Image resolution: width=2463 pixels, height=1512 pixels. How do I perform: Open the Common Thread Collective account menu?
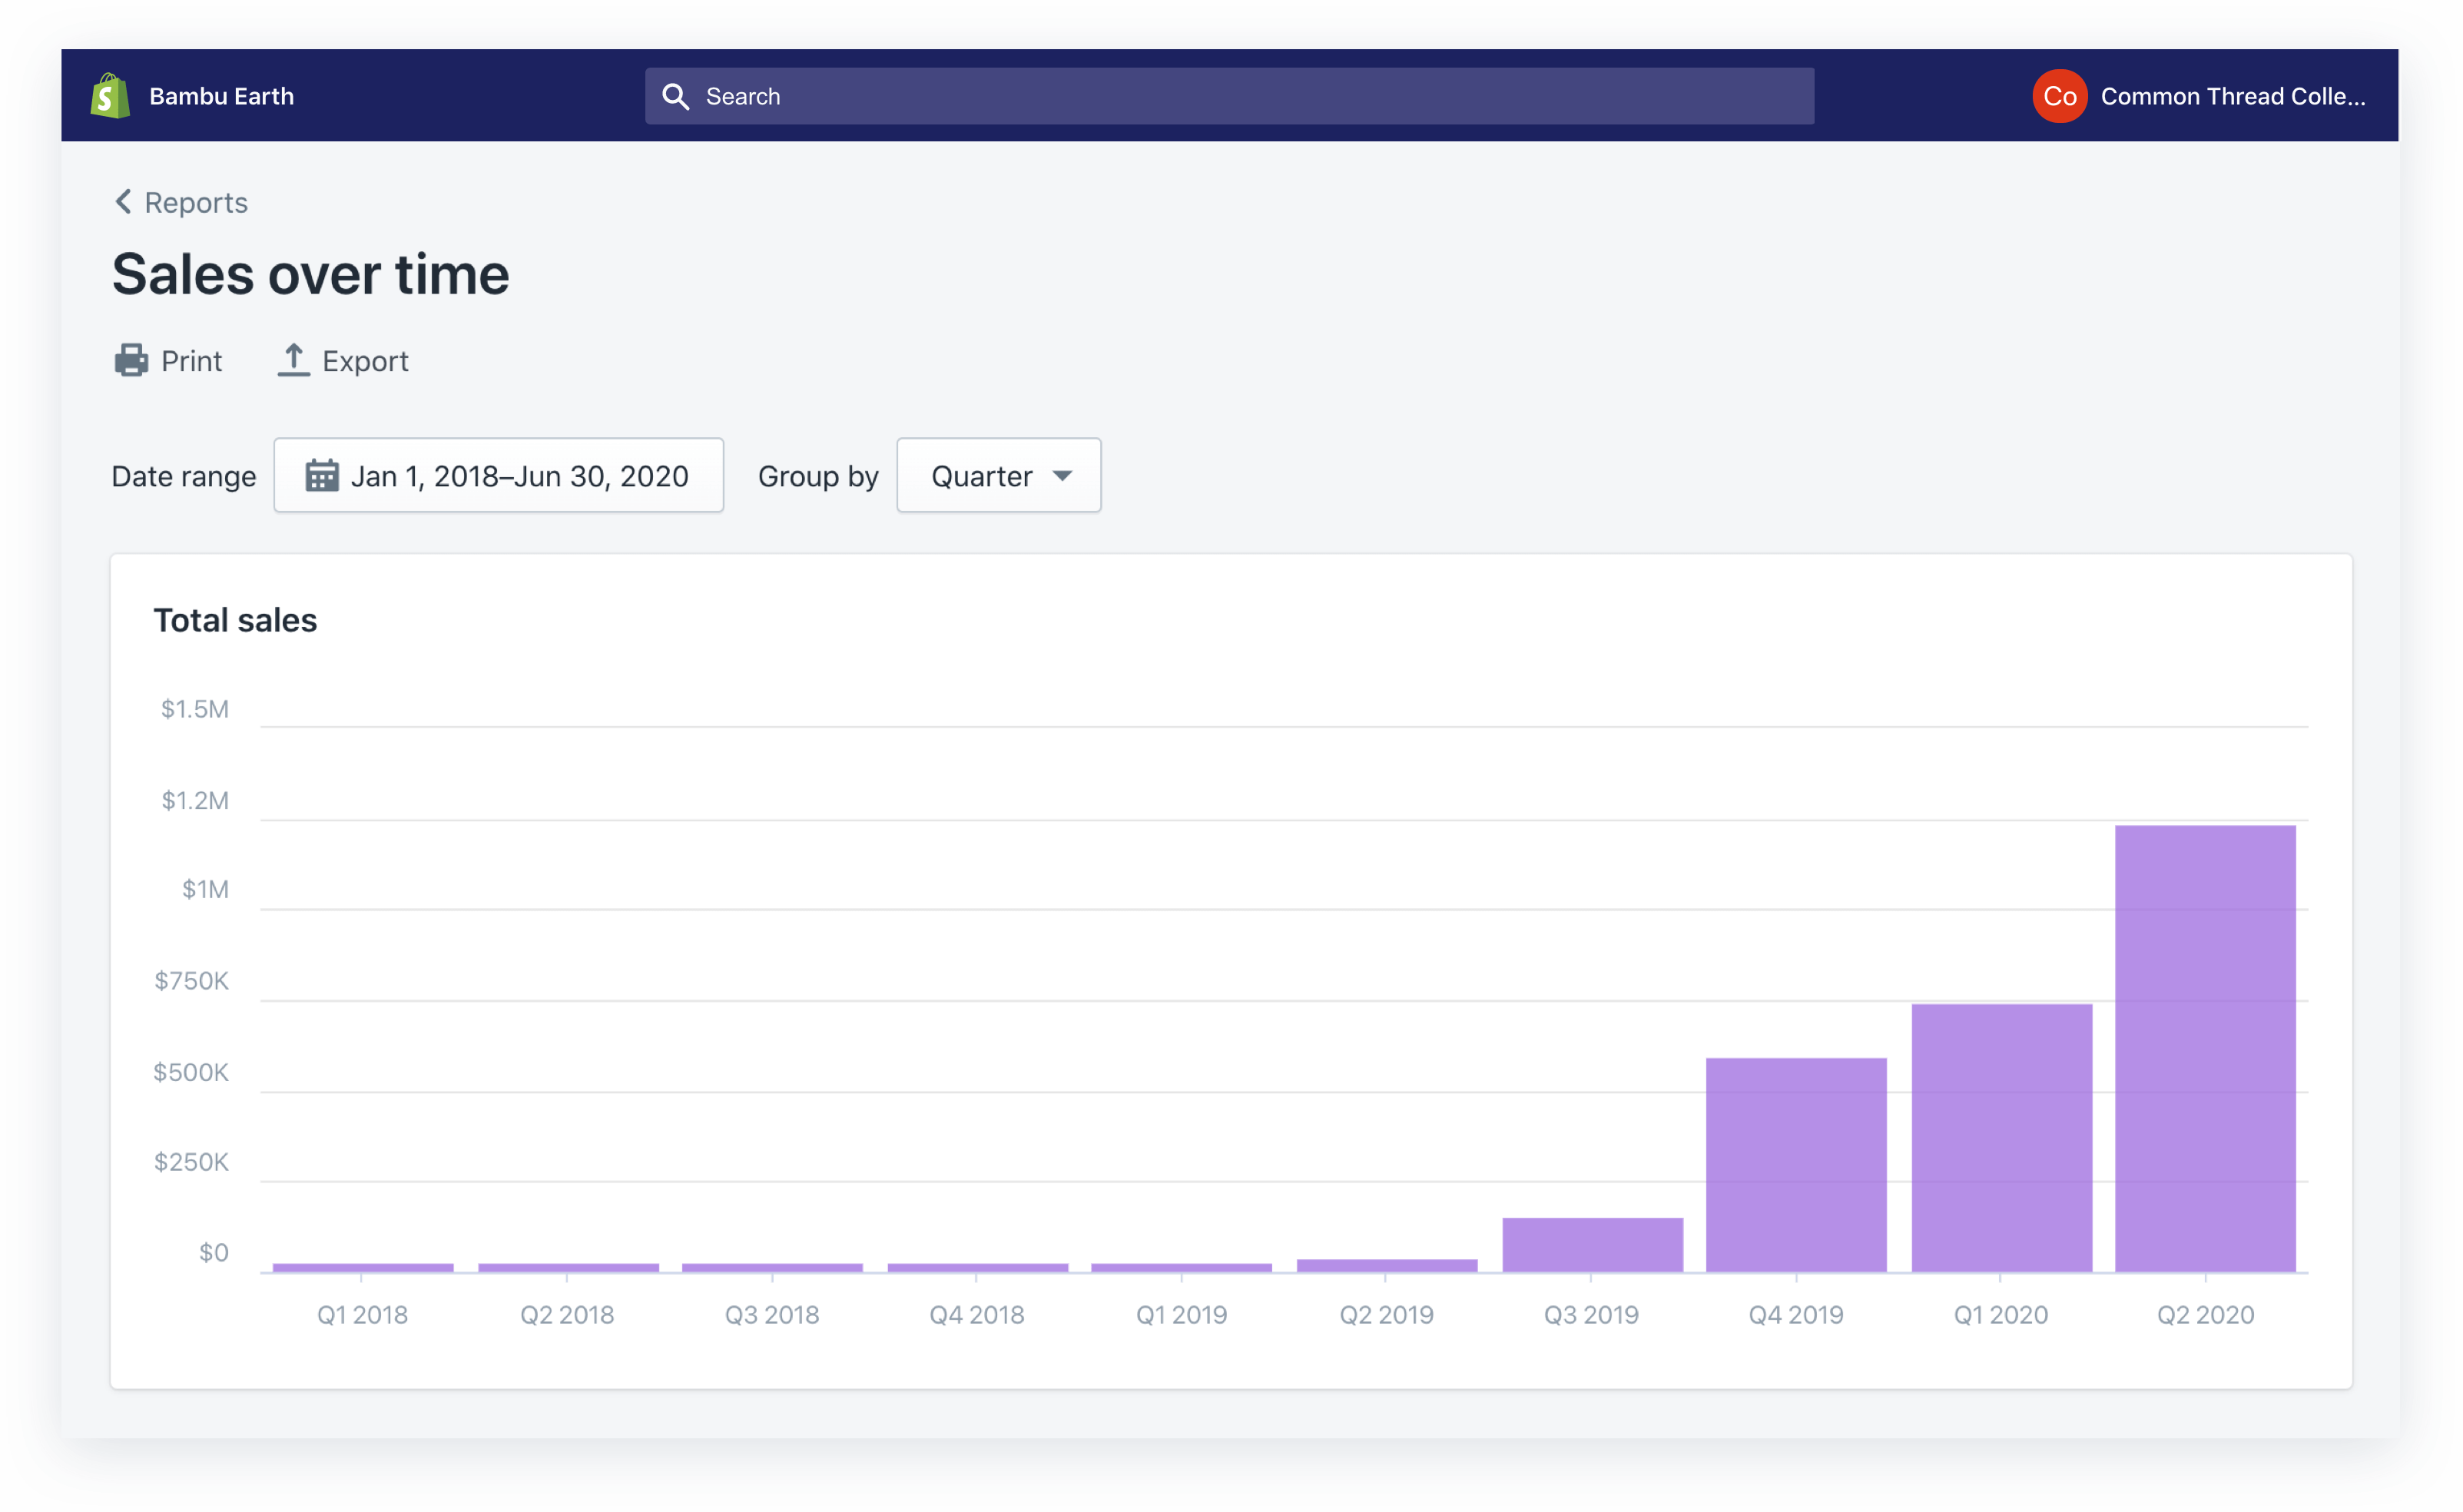tap(2232, 96)
